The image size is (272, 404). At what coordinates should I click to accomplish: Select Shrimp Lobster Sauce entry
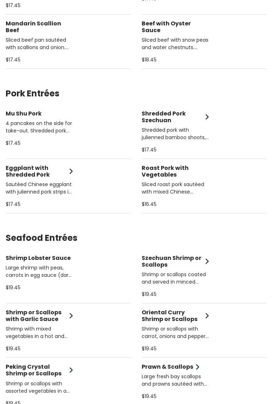coord(38,258)
